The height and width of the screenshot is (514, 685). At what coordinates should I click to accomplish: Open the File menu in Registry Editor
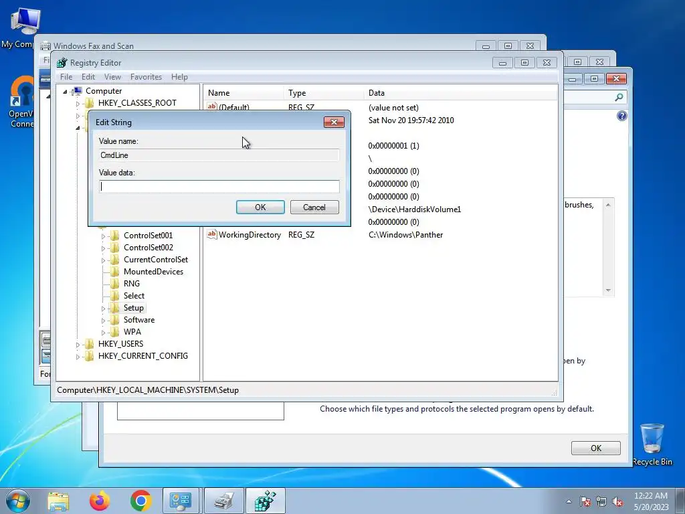tap(66, 77)
